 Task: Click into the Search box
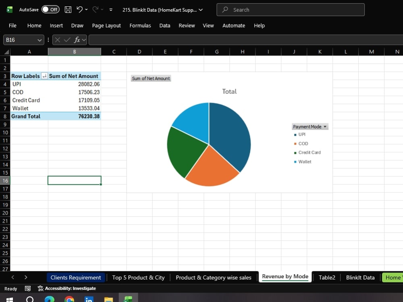[291, 10]
